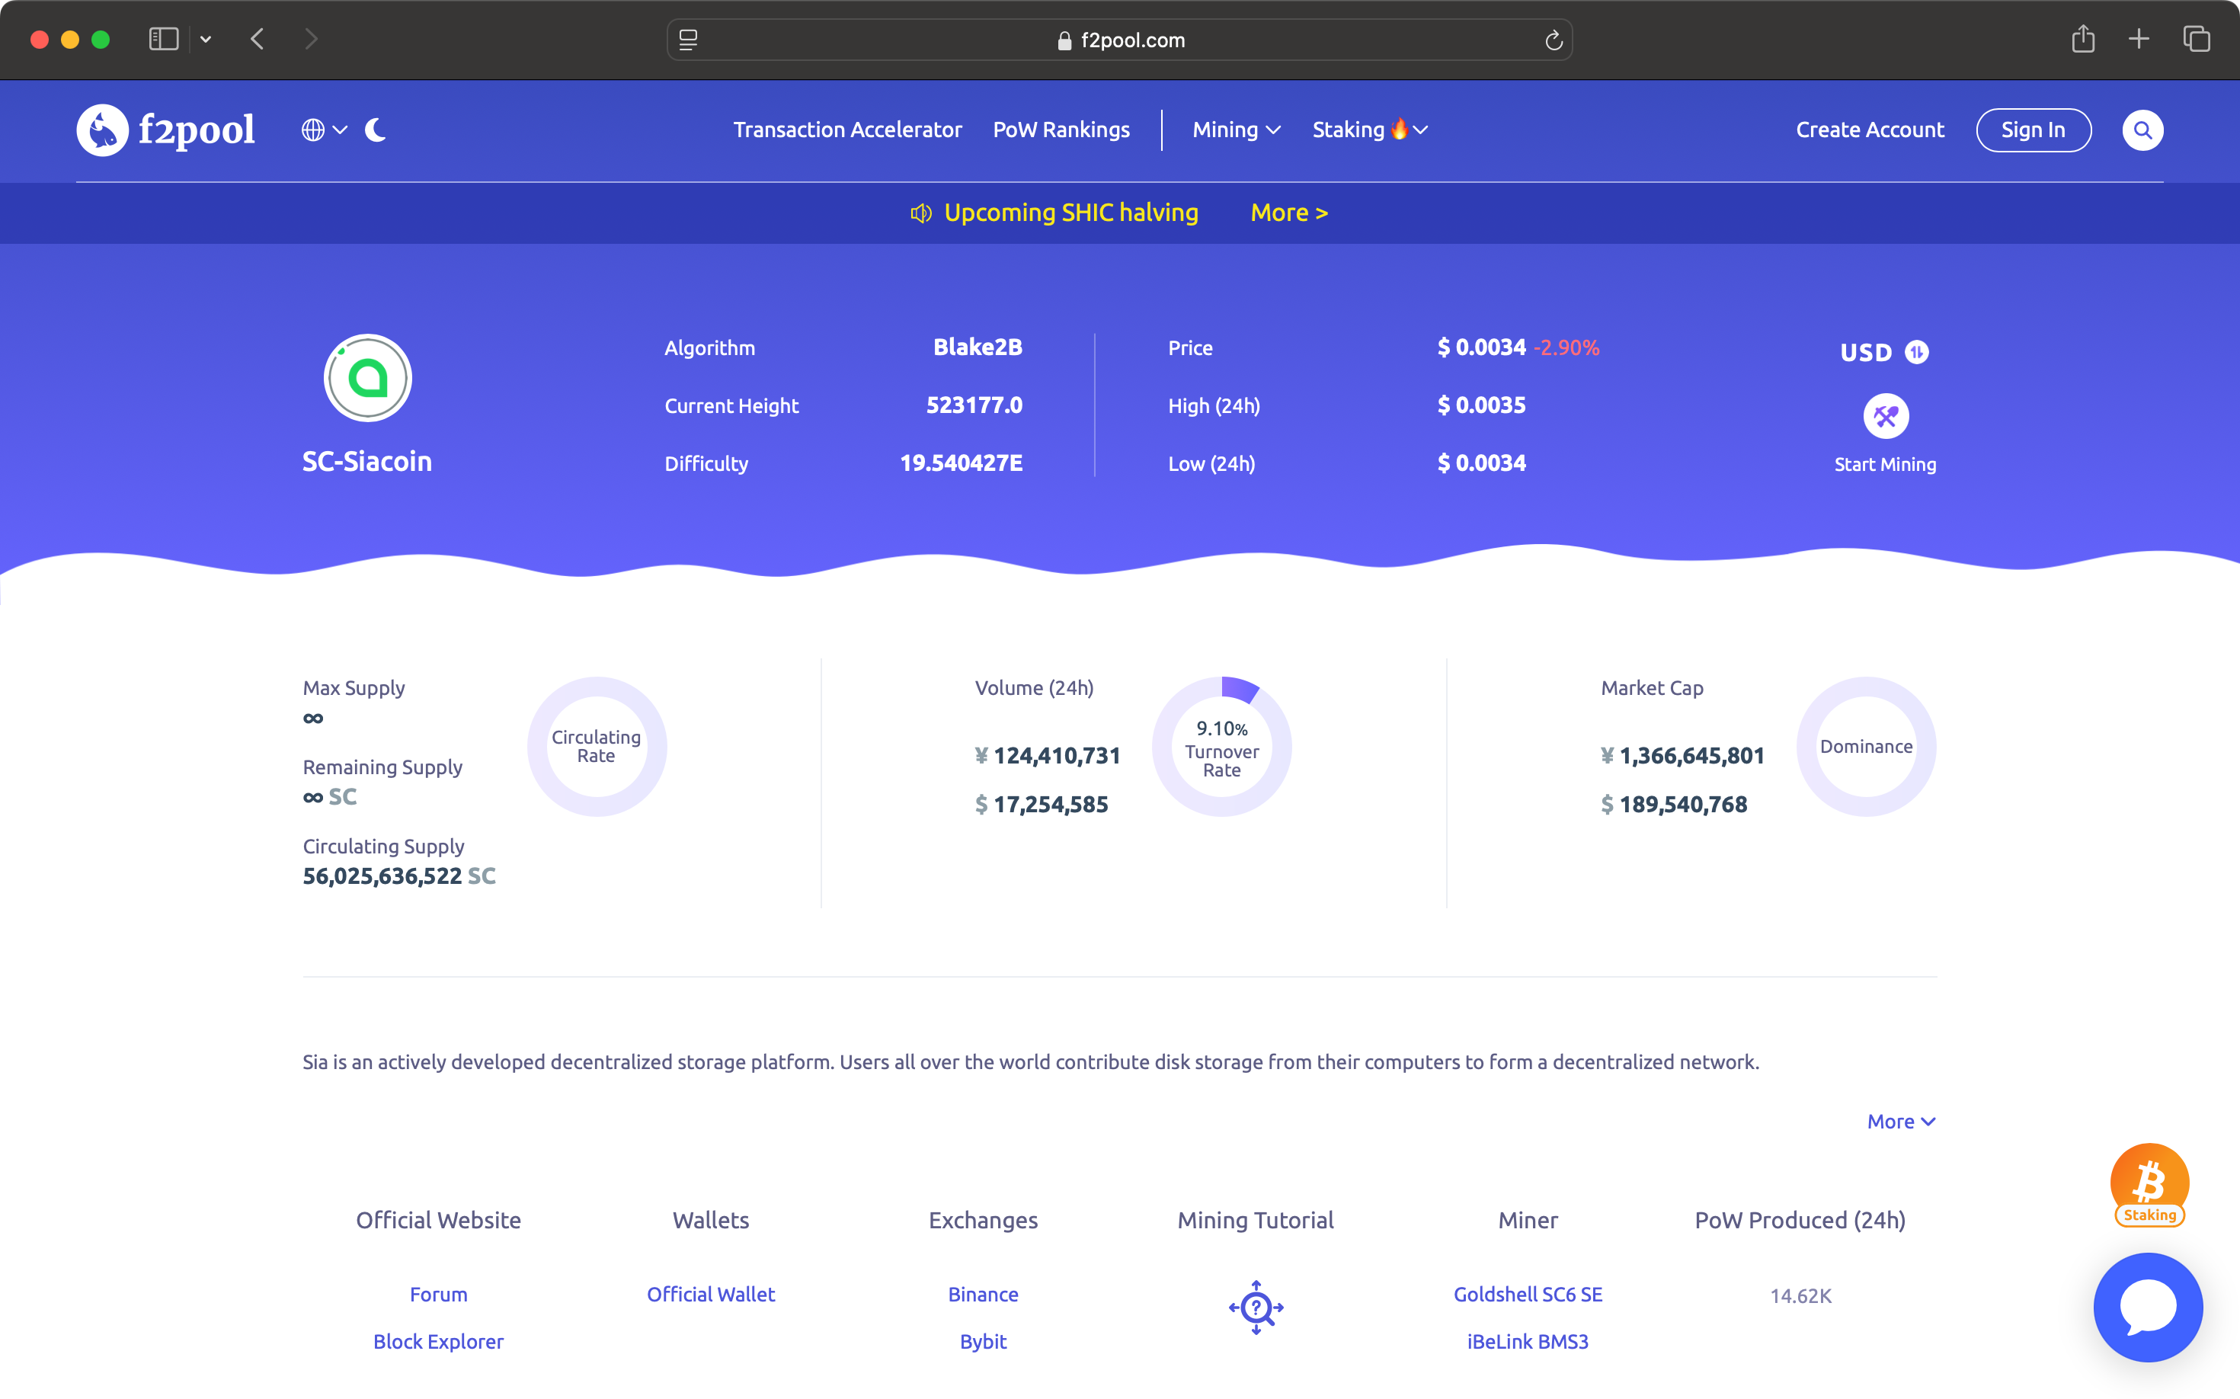Show tab overview icon

click(x=2197, y=39)
